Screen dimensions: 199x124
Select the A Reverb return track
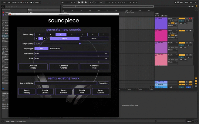click(161, 82)
